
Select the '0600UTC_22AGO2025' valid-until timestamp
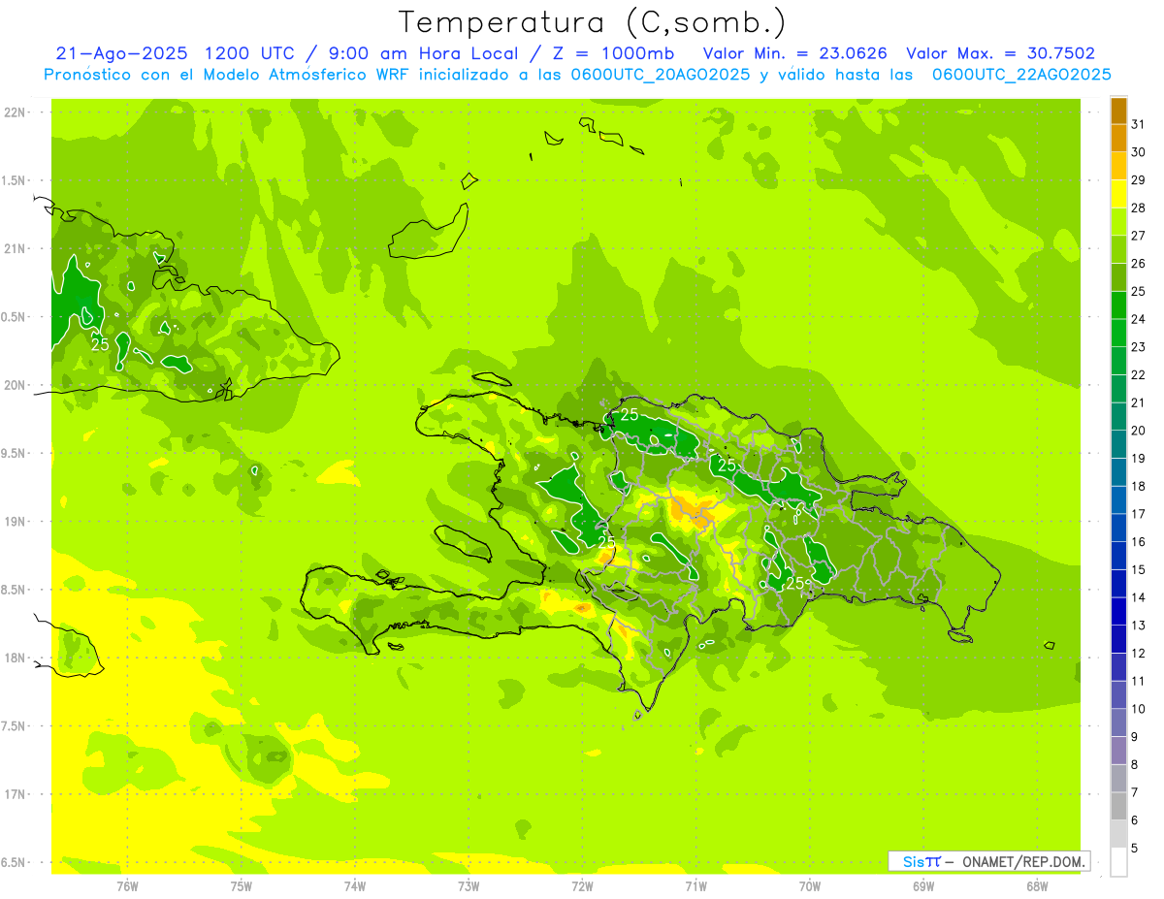[1021, 75]
